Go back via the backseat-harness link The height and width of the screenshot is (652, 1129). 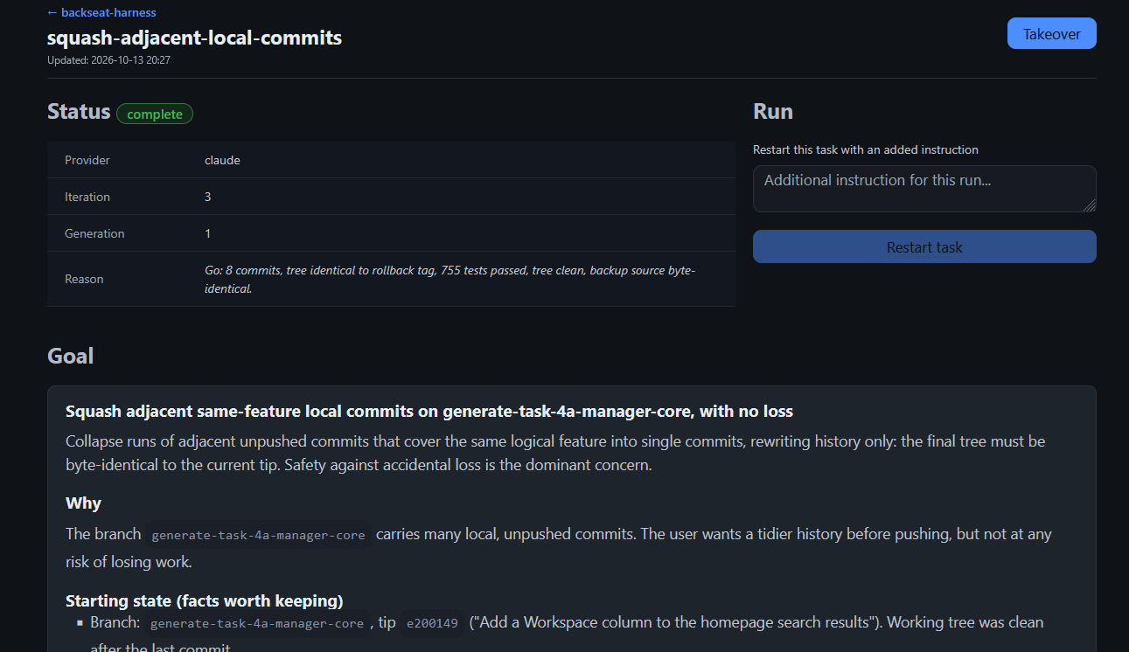point(101,12)
